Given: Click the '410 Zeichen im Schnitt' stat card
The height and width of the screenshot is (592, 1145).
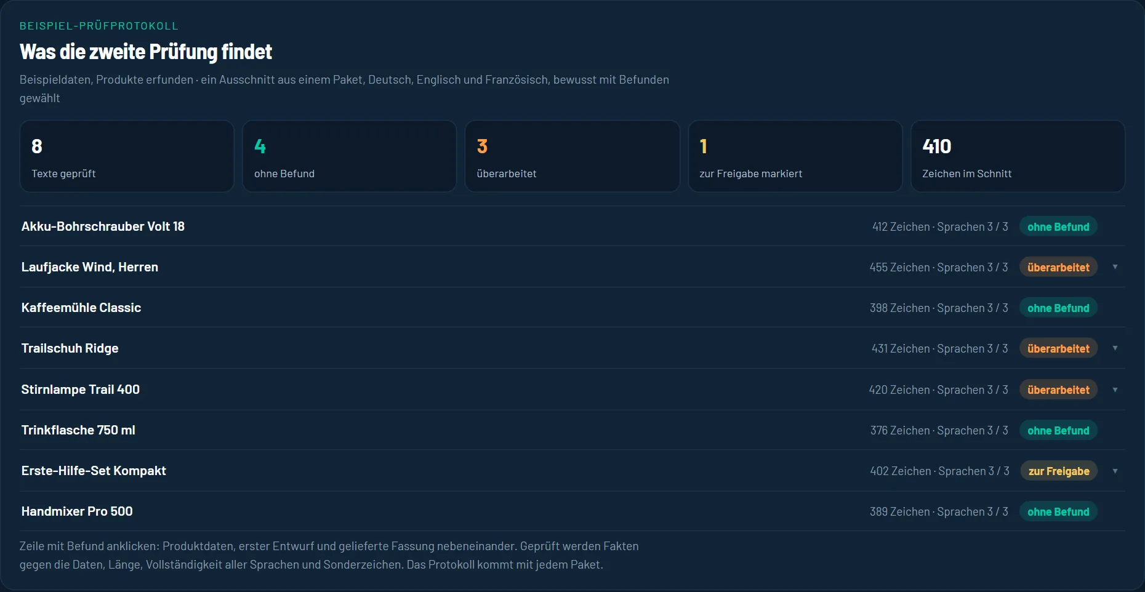Looking at the screenshot, I should coord(1018,156).
